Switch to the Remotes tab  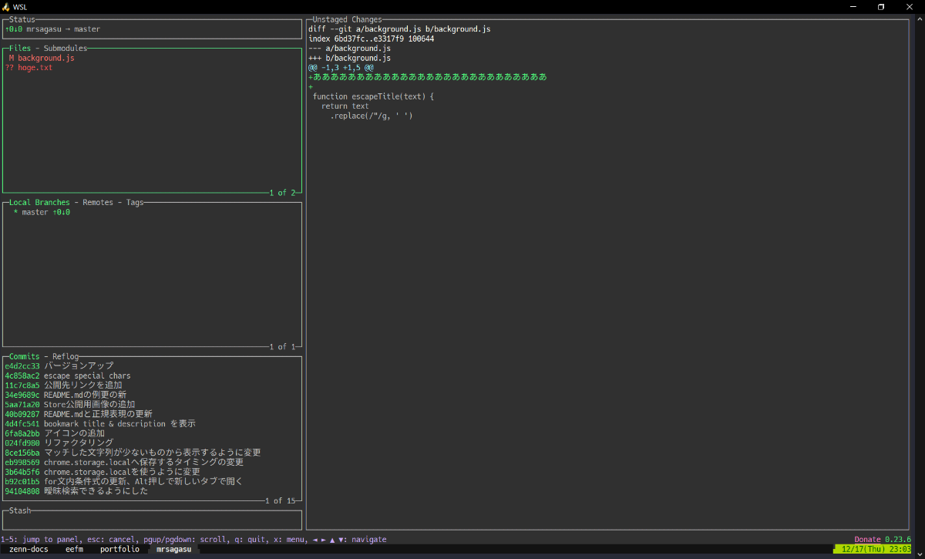pos(98,203)
